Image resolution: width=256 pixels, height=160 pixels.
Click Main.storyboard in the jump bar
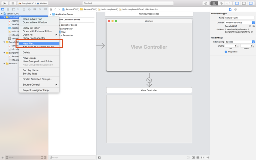[107, 9]
